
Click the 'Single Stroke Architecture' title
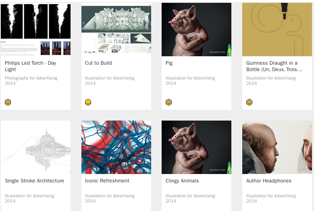click(34, 181)
